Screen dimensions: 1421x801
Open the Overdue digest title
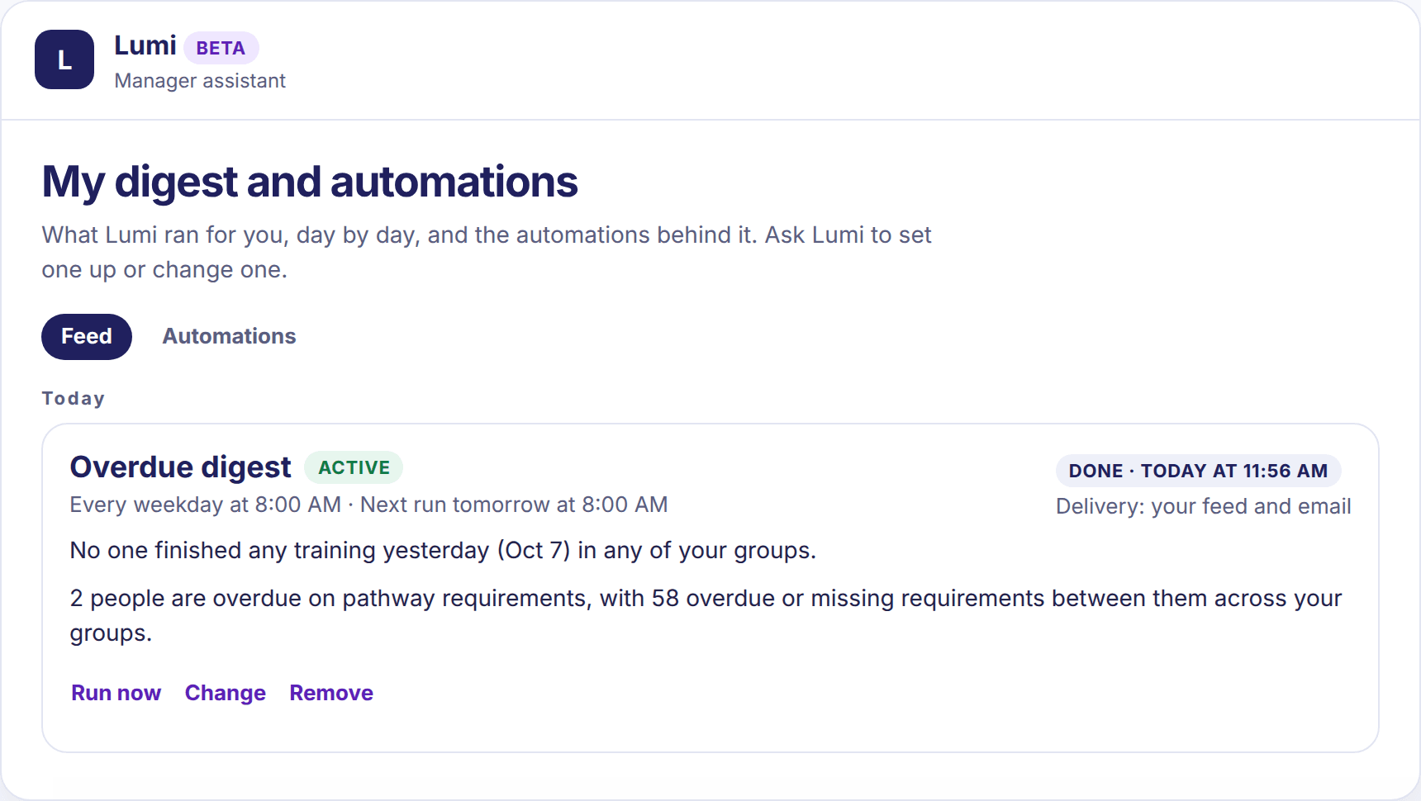(x=180, y=467)
